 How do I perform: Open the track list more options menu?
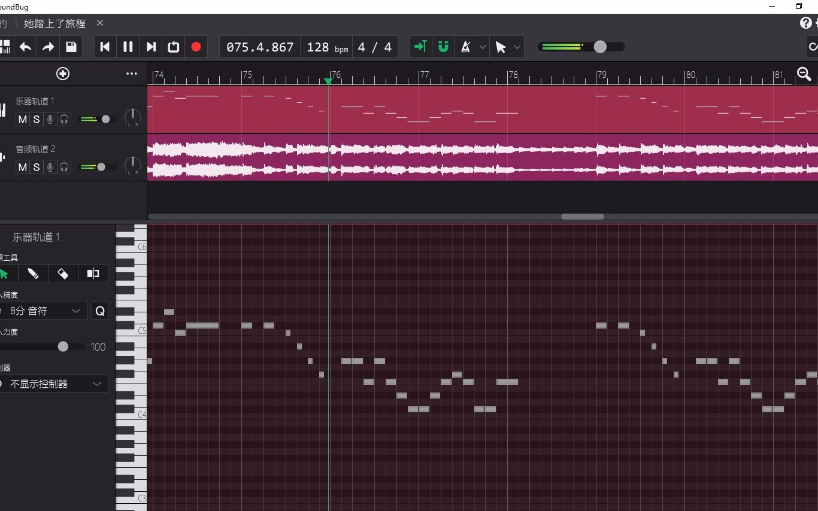pyautogui.click(x=132, y=74)
